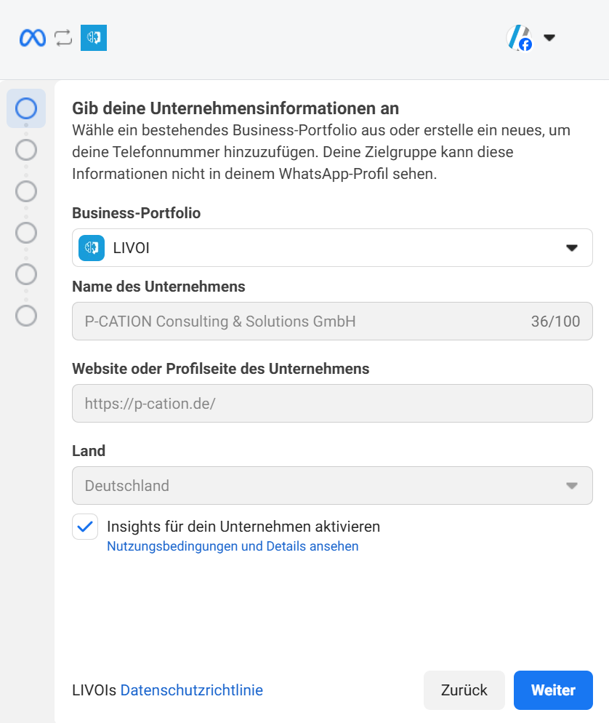Image resolution: width=609 pixels, height=723 pixels.
Task: Select the fourth progress step circle
Action: point(26,233)
